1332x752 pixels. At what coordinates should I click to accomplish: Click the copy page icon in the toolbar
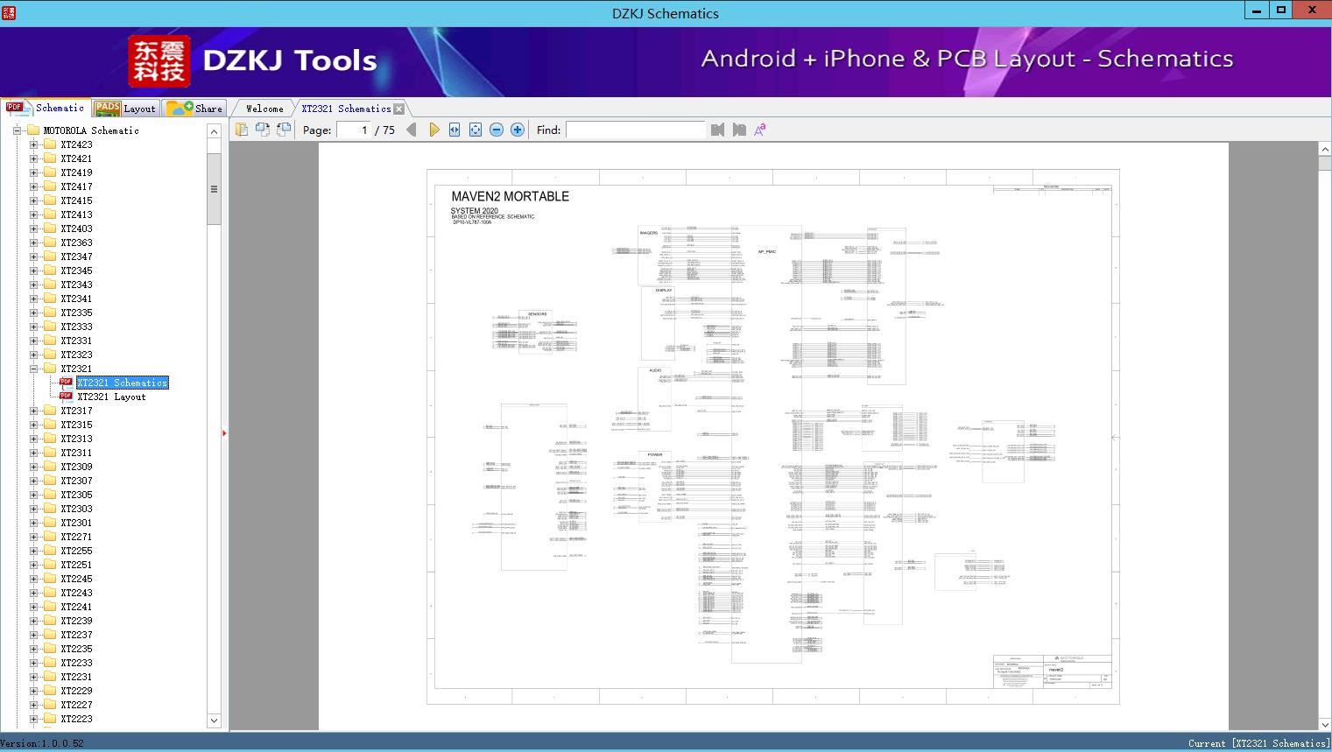click(x=241, y=130)
